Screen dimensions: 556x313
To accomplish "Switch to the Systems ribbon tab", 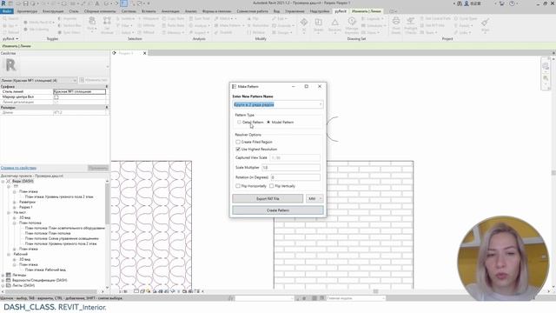I will (129, 11).
